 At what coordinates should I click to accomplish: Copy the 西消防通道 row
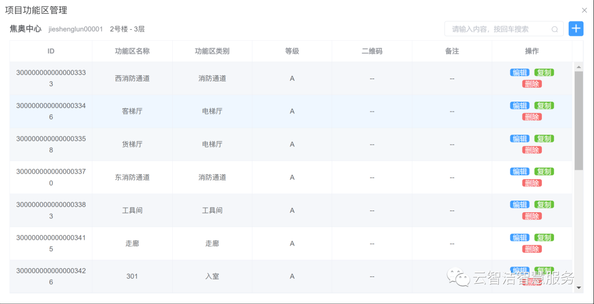click(x=544, y=73)
